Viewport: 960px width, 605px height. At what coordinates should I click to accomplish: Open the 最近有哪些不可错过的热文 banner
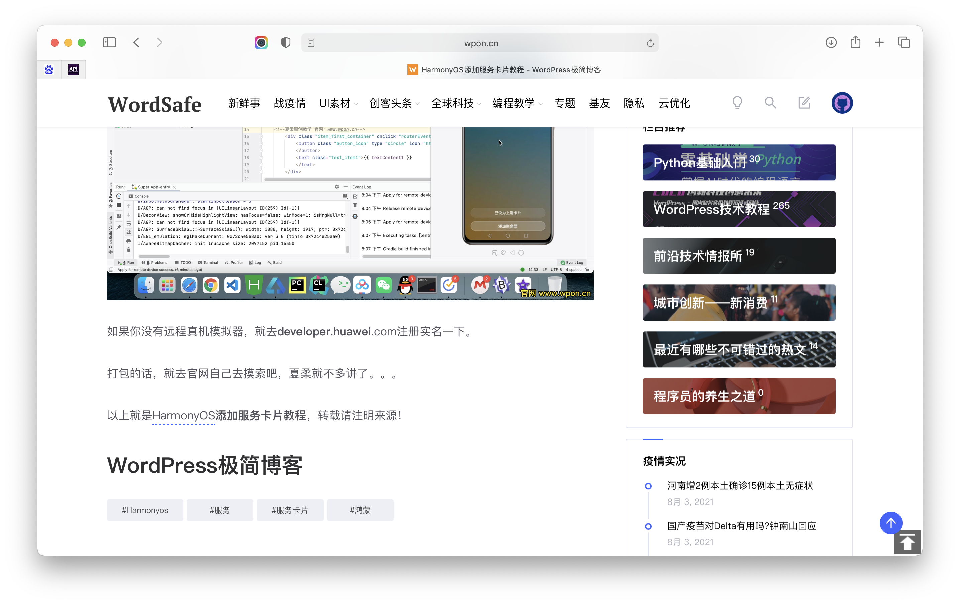(x=739, y=349)
